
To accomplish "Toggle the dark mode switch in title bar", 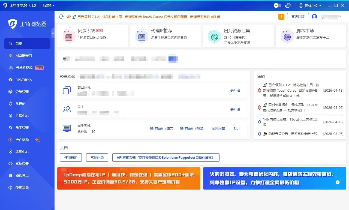I will pos(277,5).
